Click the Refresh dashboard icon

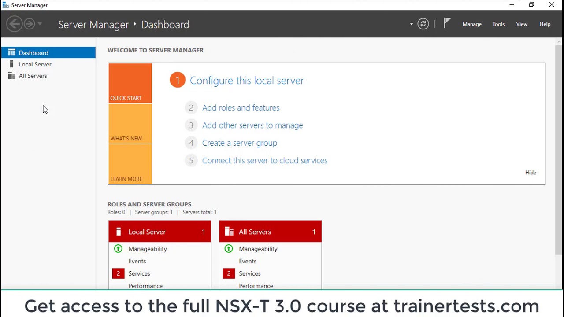[423, 24]
